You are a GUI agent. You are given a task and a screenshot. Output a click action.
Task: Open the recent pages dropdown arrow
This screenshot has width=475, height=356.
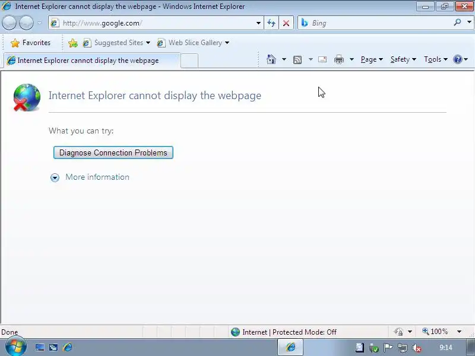tap(39, 23)
